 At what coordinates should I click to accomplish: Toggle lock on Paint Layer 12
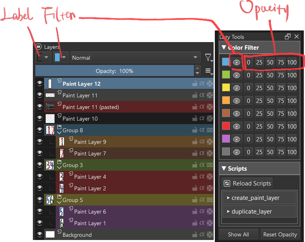pos(194,84)
